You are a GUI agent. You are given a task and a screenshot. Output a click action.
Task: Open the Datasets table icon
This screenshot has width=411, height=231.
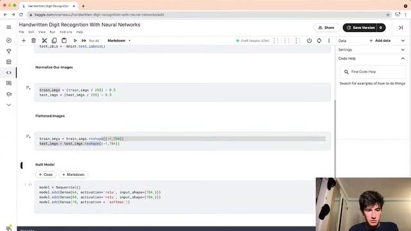tap(8, 62)
